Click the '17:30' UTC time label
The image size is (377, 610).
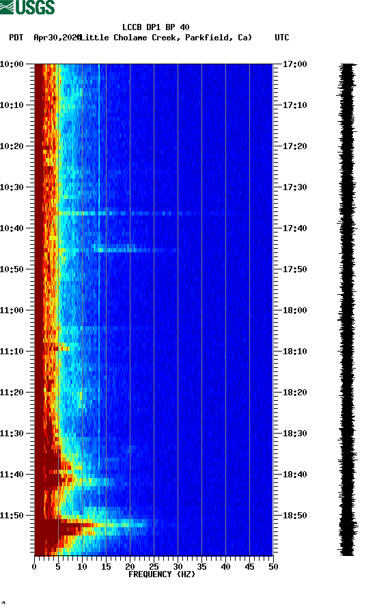(x=294, y=187)
